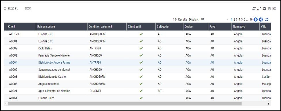Open the Display count dropdown arrow

tap(227, 19)
